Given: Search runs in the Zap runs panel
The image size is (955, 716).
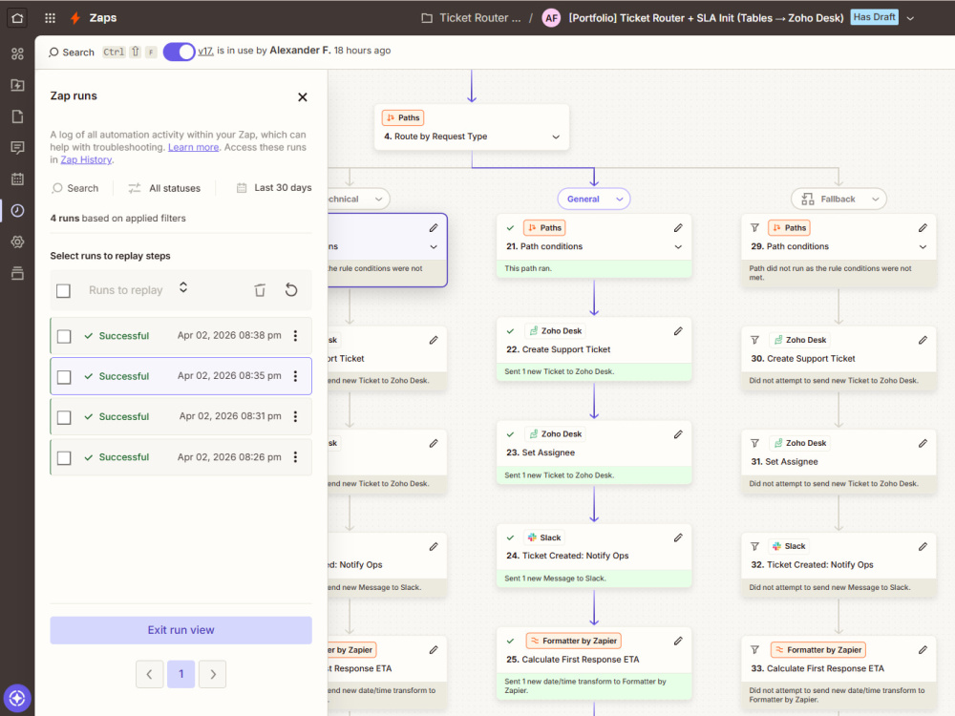Looking at the screenshot, I should (75, 188).
